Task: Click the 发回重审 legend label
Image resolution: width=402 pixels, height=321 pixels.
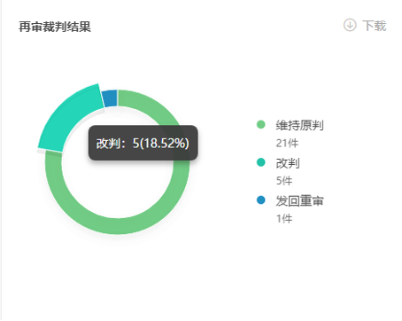Action: click(299, 201)
